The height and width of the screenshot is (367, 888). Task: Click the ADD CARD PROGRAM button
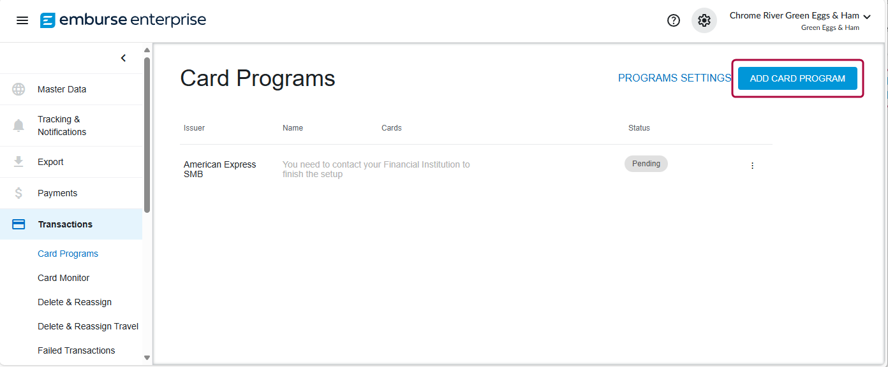[x=797, y=78]
